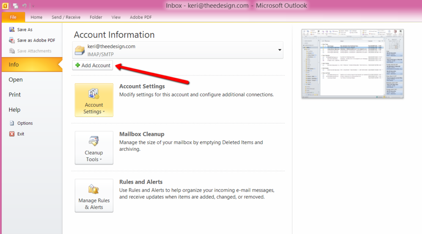Open the Adobe PDF tab
Screen dimensions: 422x234
(x=141, y=17)
